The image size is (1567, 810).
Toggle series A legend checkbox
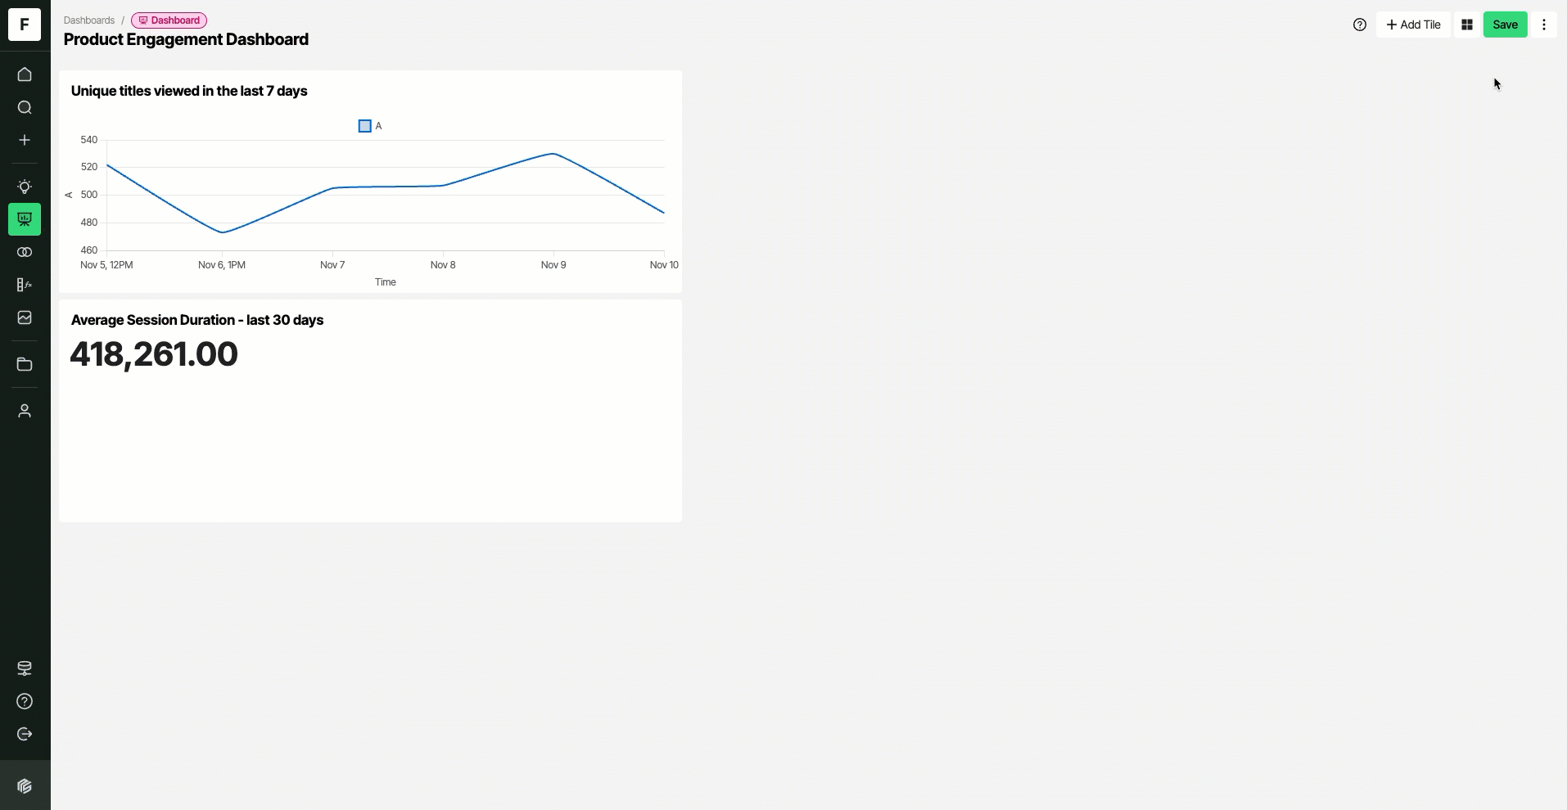coord(365,126)
